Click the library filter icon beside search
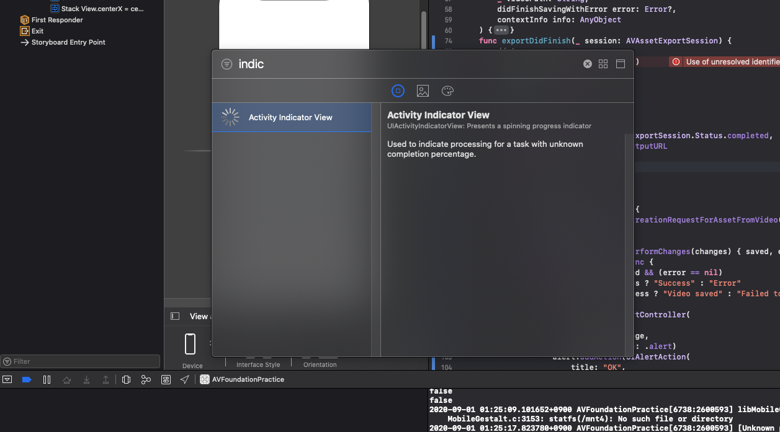Image resolution: width=780 pixels, height=432 pixels. click(226, 64)
